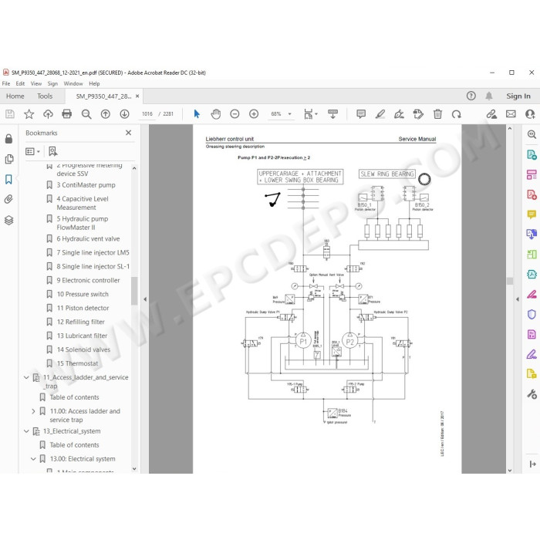Click the document vertical scrollbar thumb

(510, 281)
